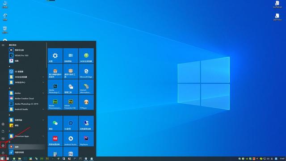Click the user account avatar in Start rail
The width and height of the screenshot is (286, 161).
tap(3, 124)
